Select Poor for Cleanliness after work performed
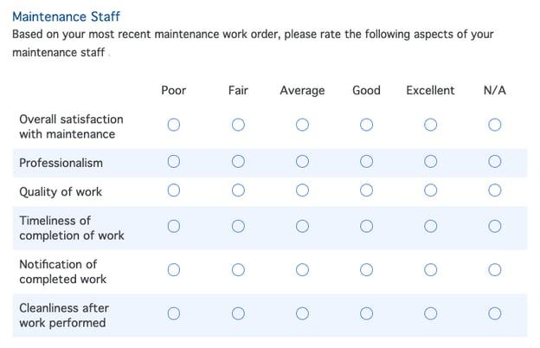This screenshot has width=540, height=348. (x=174, y=314)
